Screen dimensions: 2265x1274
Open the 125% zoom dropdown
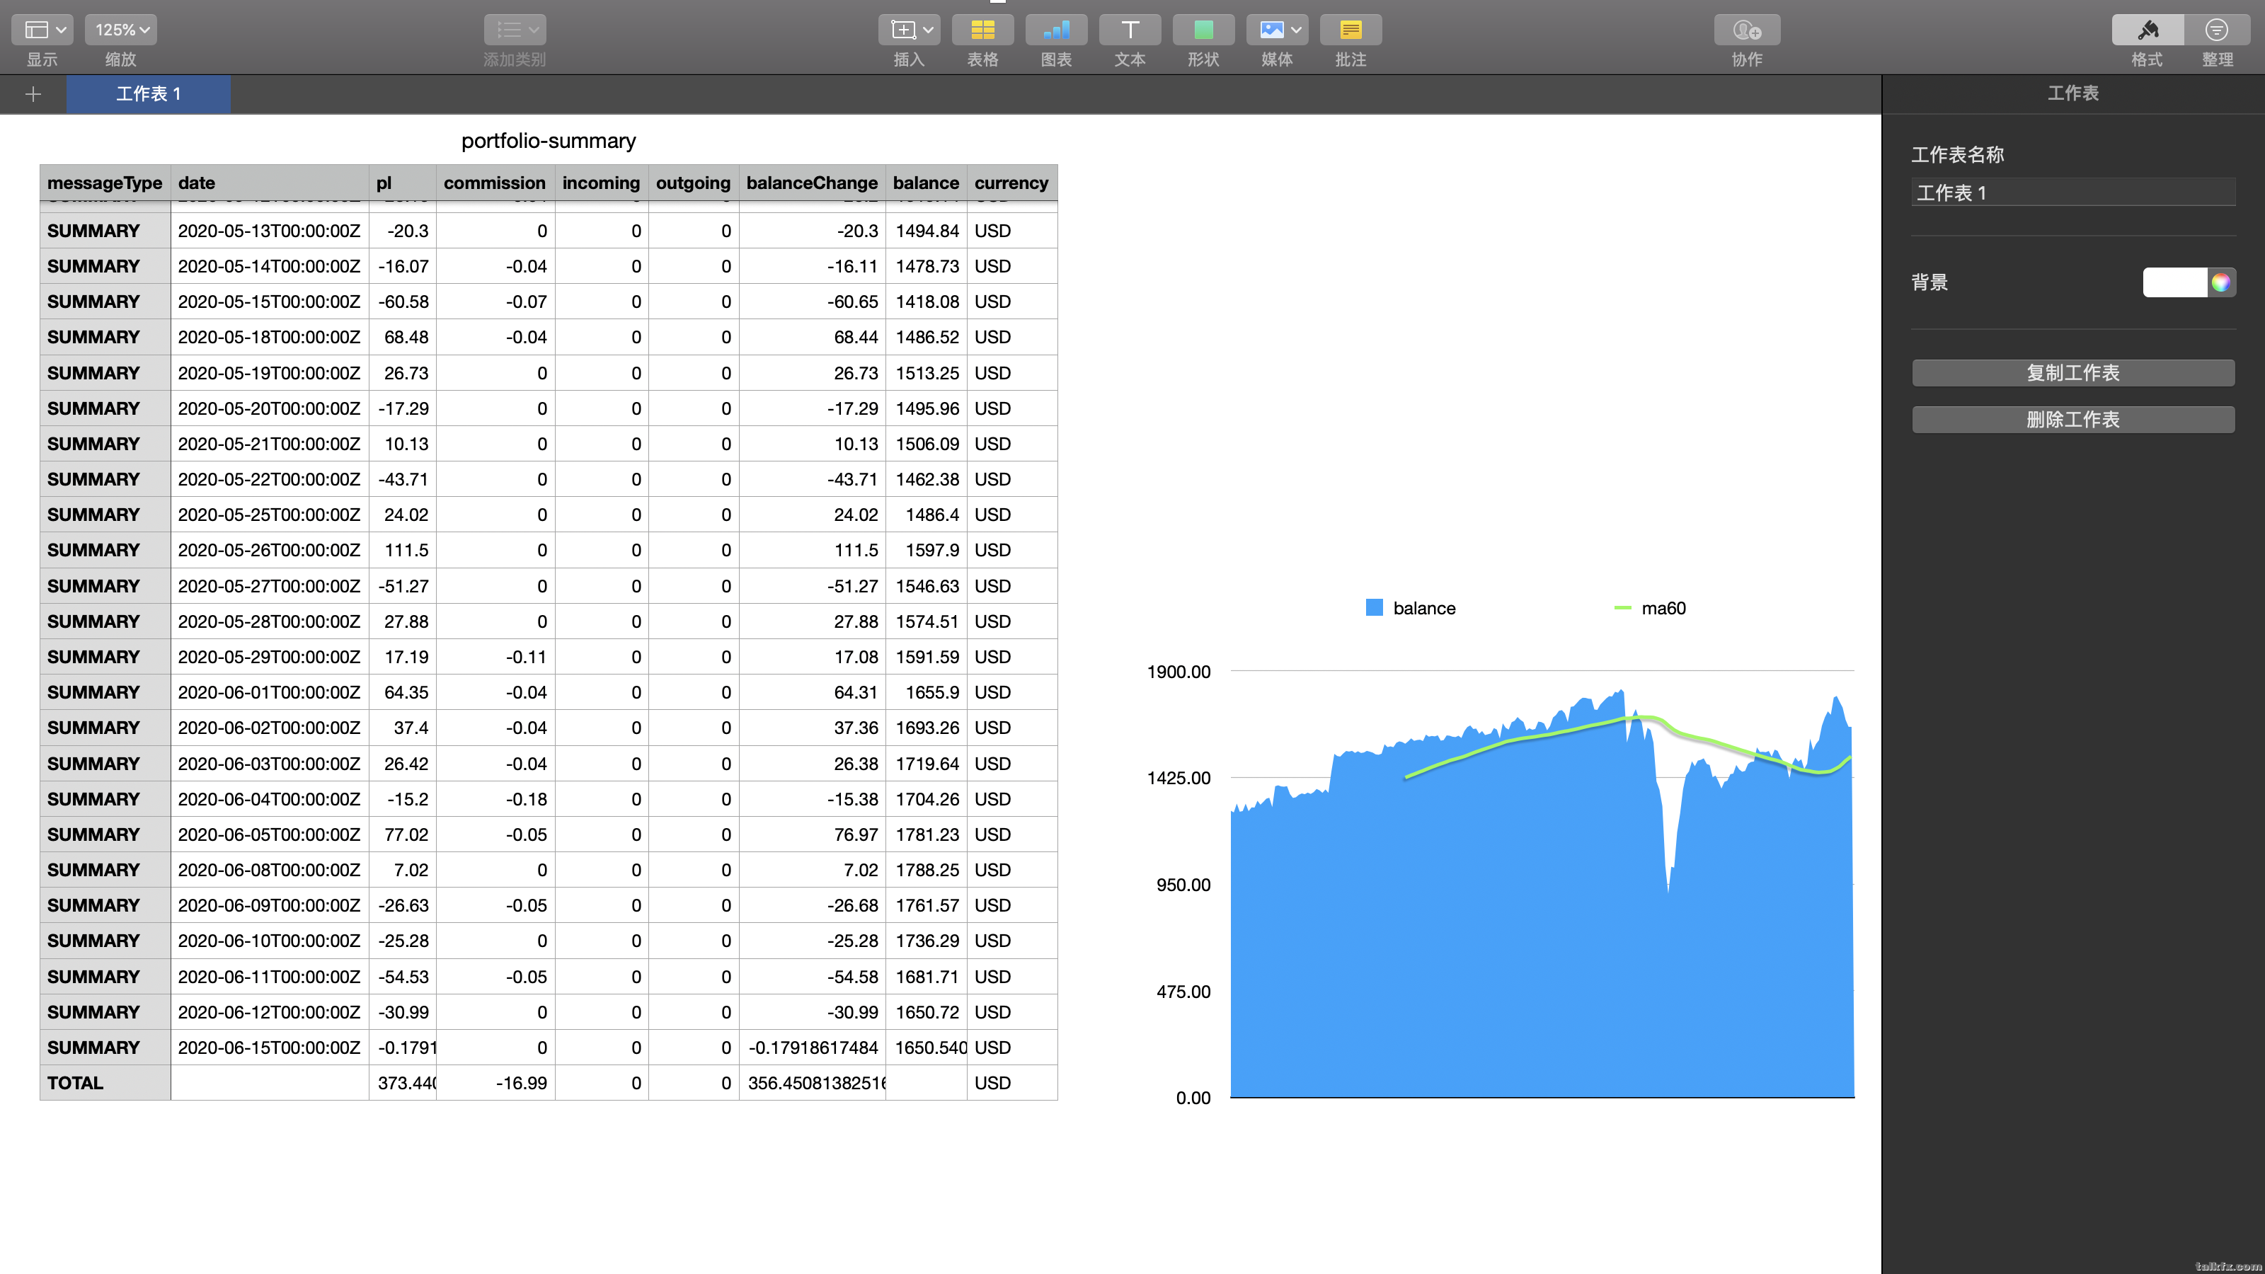click(x=121, y=30)
